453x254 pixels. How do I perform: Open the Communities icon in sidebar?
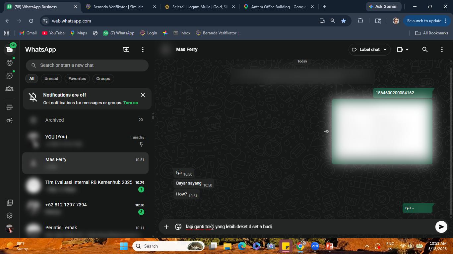point(9,89)
